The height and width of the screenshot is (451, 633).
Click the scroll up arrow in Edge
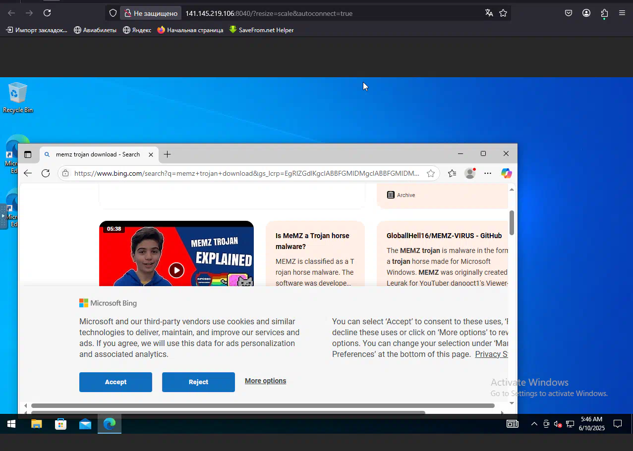coord(512,190)
